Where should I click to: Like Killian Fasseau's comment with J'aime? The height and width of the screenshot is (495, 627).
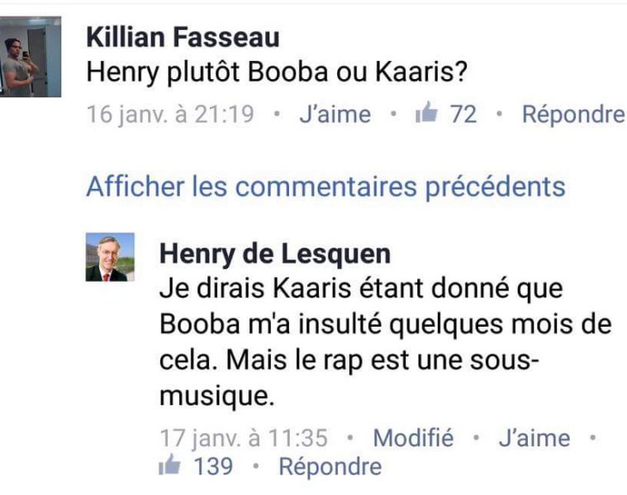click(335, 115)
